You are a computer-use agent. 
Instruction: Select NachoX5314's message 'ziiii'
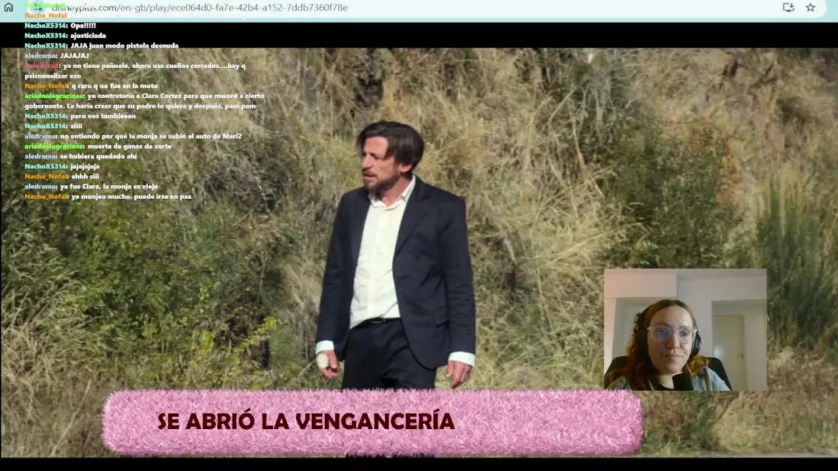[77, 126]
